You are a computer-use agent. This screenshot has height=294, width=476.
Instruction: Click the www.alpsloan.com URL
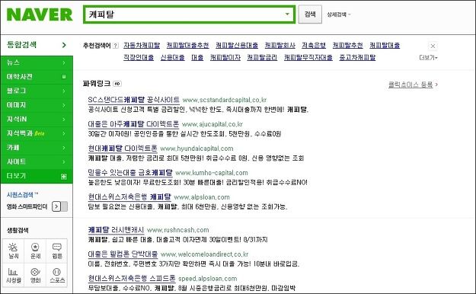202,197
